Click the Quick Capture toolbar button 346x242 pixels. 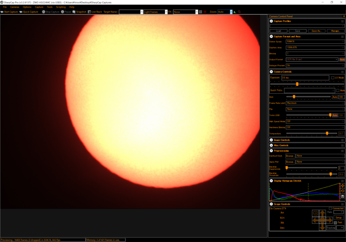pos(29,12)
